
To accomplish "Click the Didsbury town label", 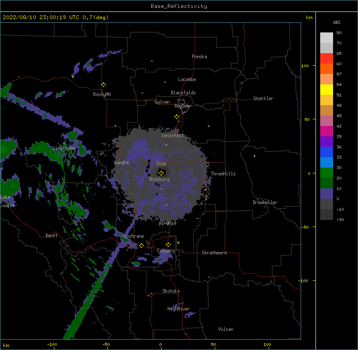I will coord(159,179).
